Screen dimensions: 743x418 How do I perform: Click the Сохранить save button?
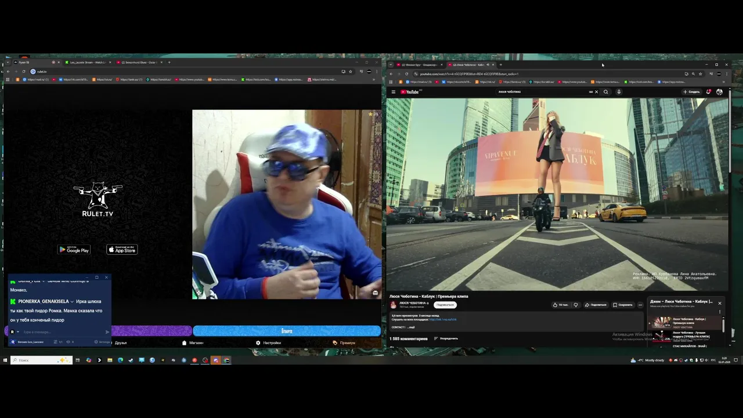[623, 305]
